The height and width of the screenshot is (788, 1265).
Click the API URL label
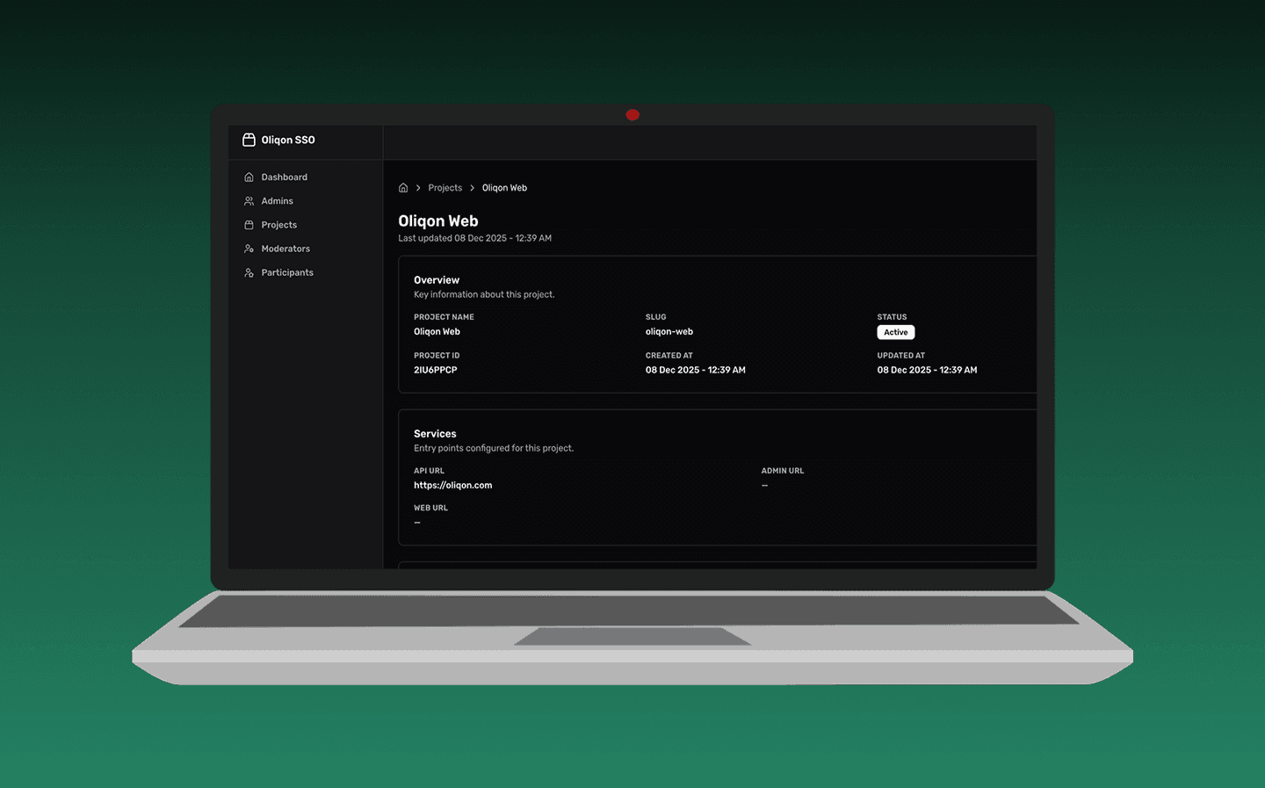(x=429, y=471)
